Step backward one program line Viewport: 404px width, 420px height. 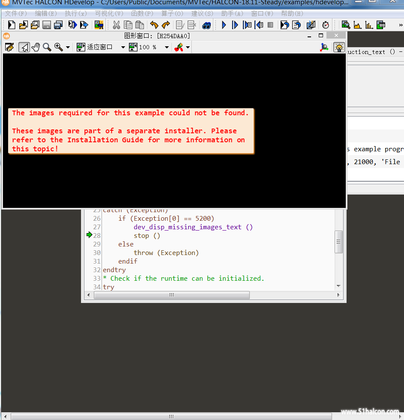pyautogui.click(x=259, y=25)
